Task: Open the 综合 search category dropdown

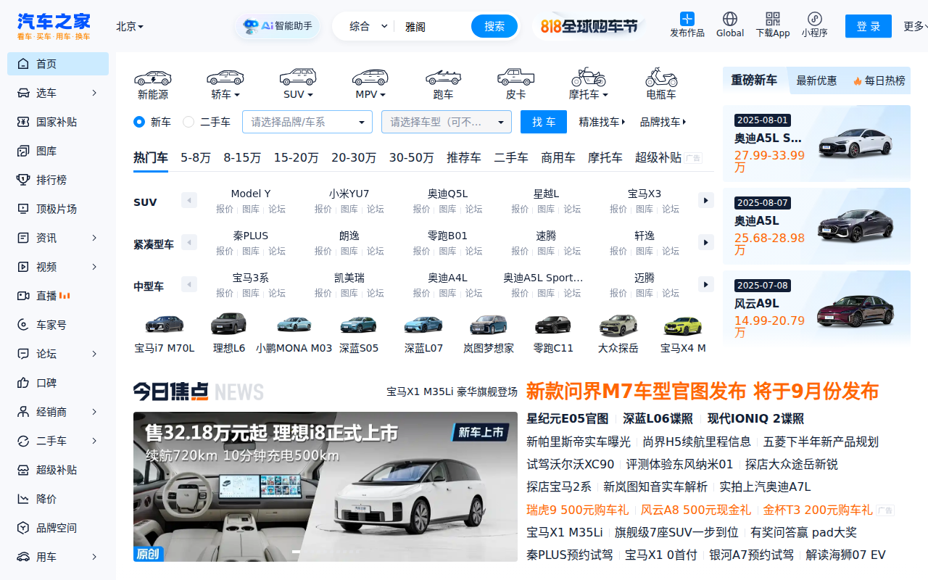Action: [x=368, y=26]
